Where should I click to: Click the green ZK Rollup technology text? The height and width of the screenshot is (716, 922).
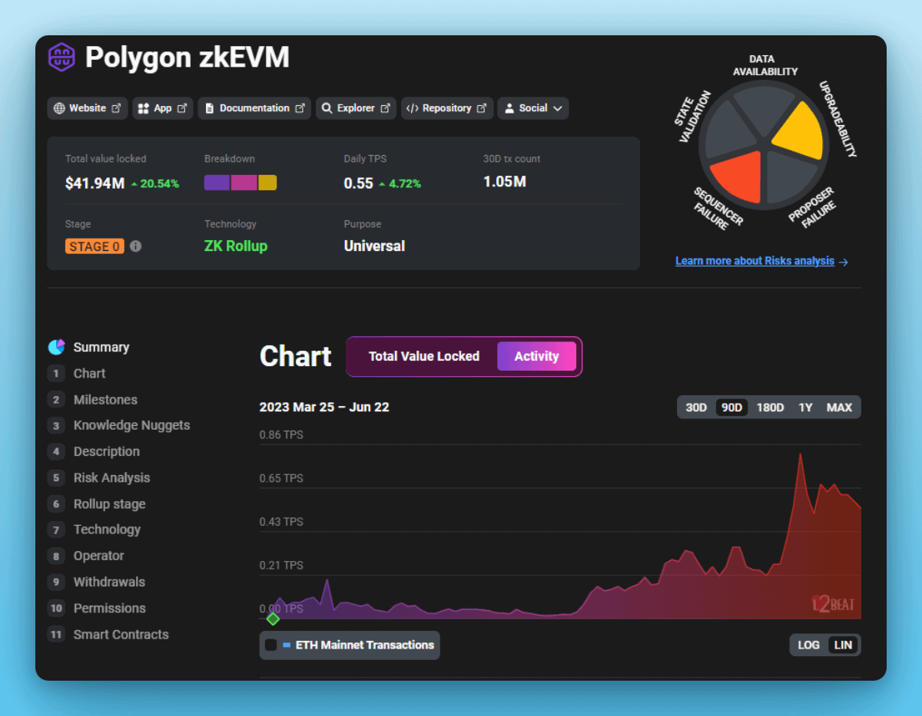click(236, 246)
